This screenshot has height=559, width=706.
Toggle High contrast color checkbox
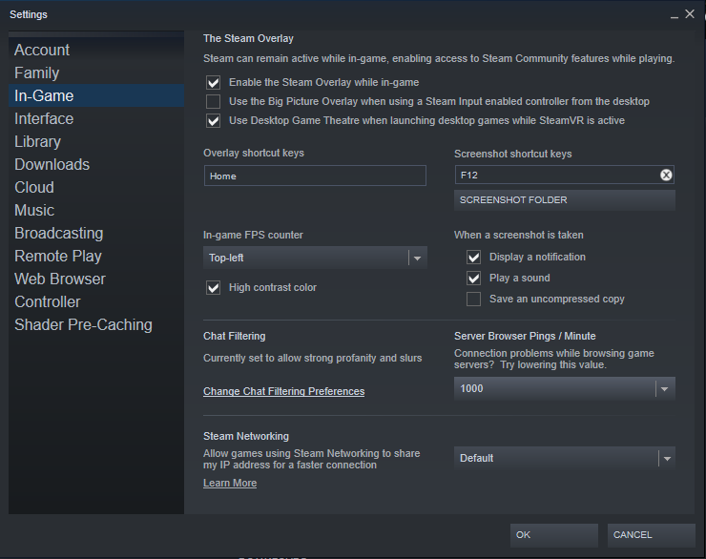[x=213, y=287]
